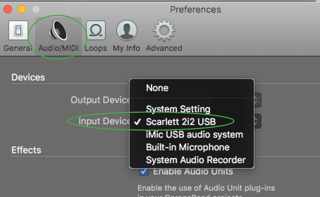Click the Effects section heading
Screen dimensions: 320x197
(x=26, y=150)
